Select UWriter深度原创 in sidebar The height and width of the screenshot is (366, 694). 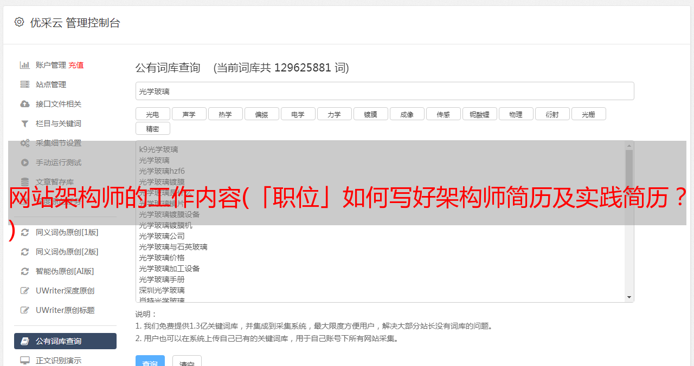coord(65,291)
